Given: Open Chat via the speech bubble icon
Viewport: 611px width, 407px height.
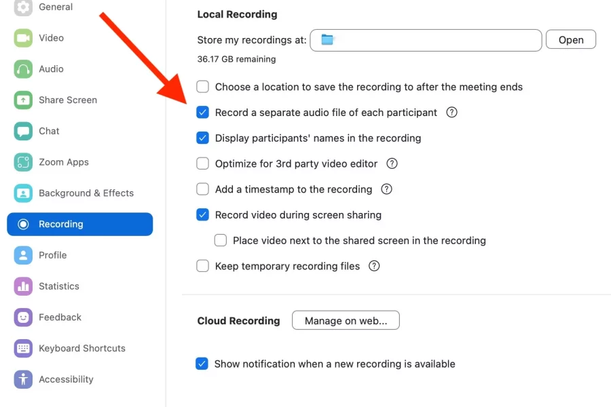Looking at the screenshot, I should tap(23, 131).
